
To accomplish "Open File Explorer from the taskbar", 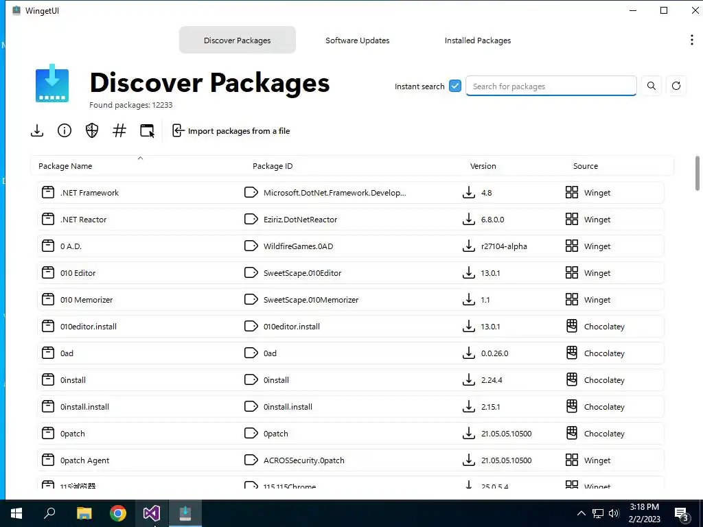I will (x=84, y=513).
